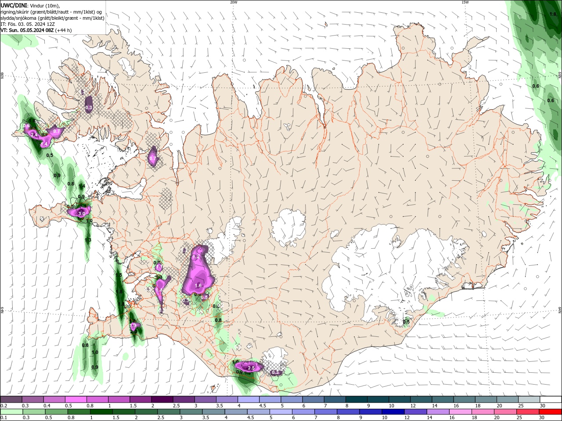Click the "VT: Sun. 05.05.2024 08Z (+44 h)" line
This screenshot has width=562, height=421.
coord(36,30)
